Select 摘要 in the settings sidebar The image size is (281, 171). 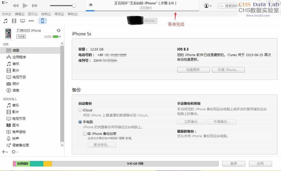click(x=30, y=50)
